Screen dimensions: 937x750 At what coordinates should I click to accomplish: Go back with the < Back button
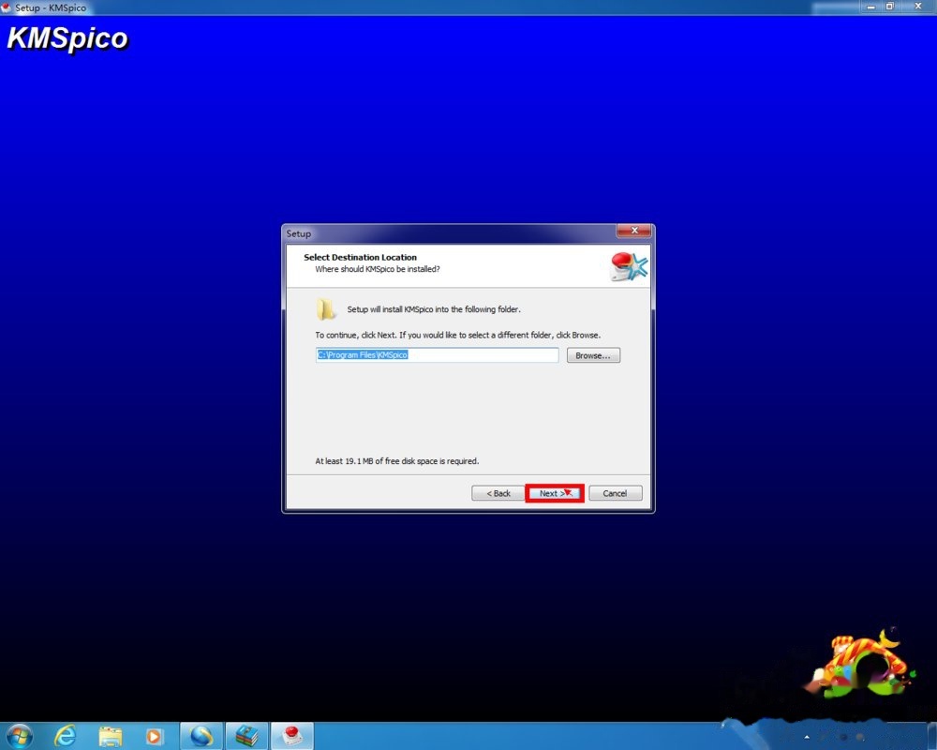click(498, 493)
